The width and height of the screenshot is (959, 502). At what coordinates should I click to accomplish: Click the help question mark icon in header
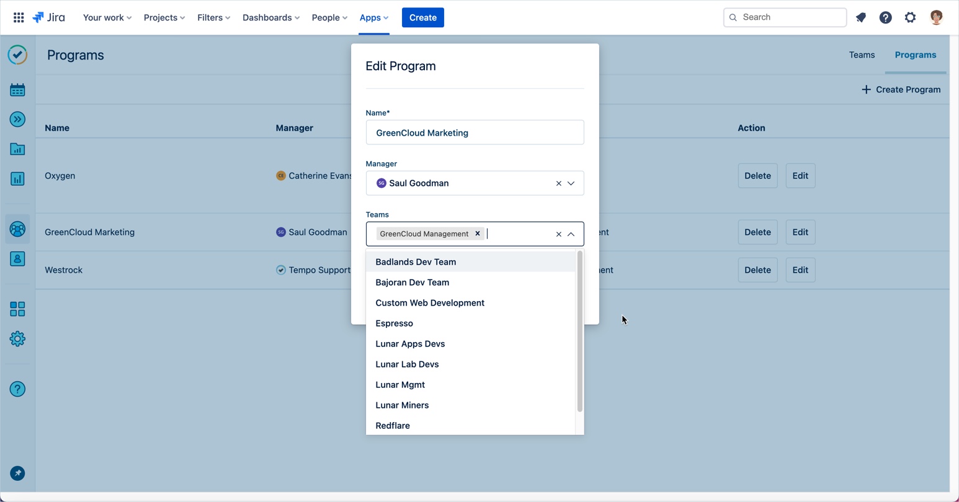[885, 17]
